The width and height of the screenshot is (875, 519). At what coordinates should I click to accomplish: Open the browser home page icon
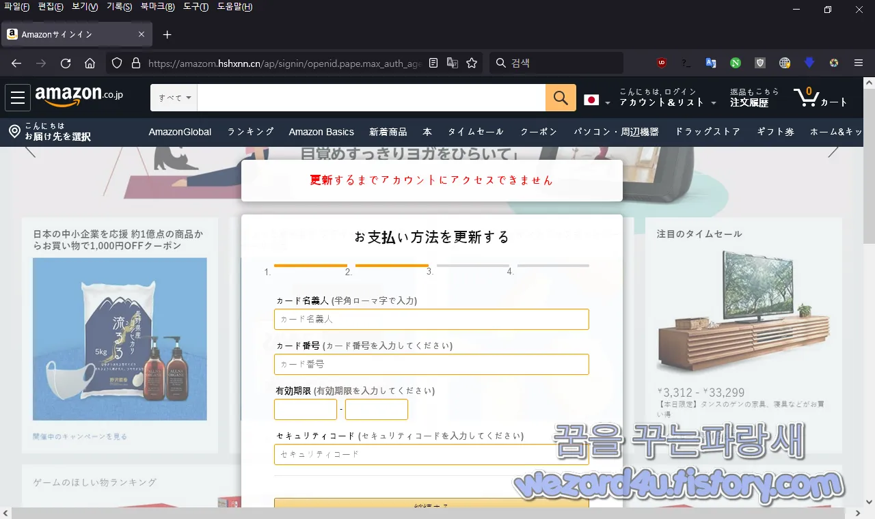[90, 63]
